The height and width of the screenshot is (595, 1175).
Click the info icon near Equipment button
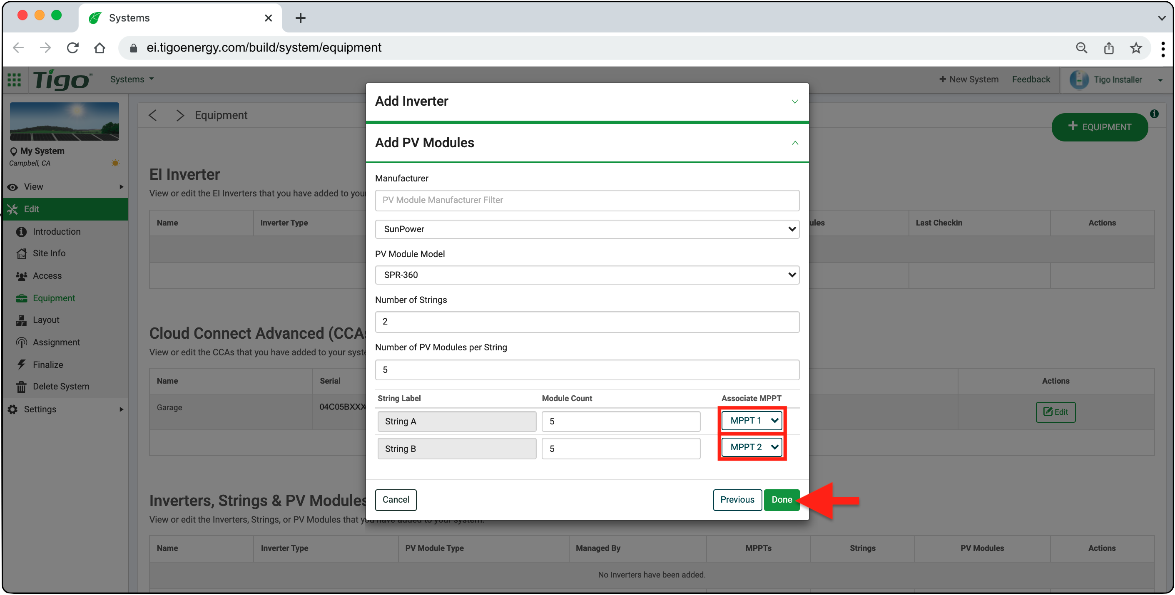1155,114
